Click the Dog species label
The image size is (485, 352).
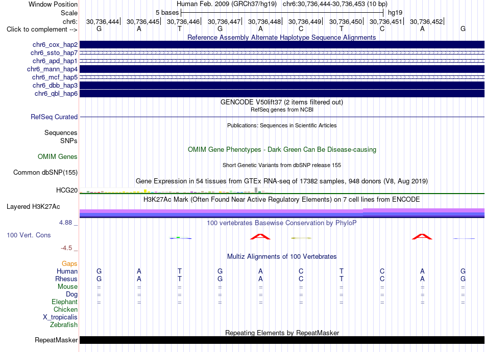click(71, 294)
